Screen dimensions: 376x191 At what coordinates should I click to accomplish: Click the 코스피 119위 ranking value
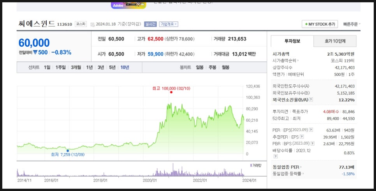point(343,61)
